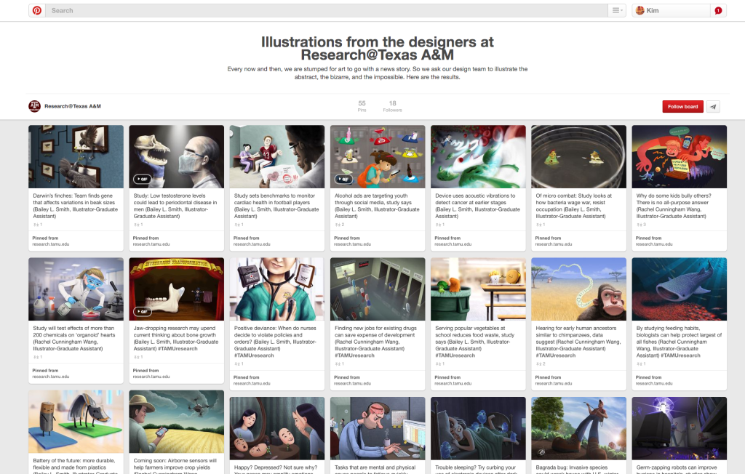
Task: Open the Darwin's finches pin image
Action: 76,156
